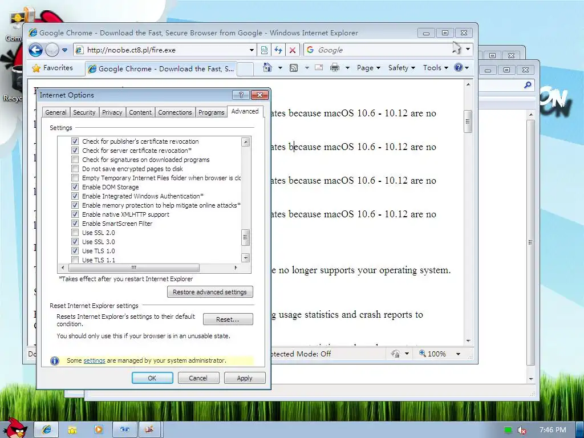Click the Reset... button
This screenshot has width=584, height=438.
tap(228, 319)
